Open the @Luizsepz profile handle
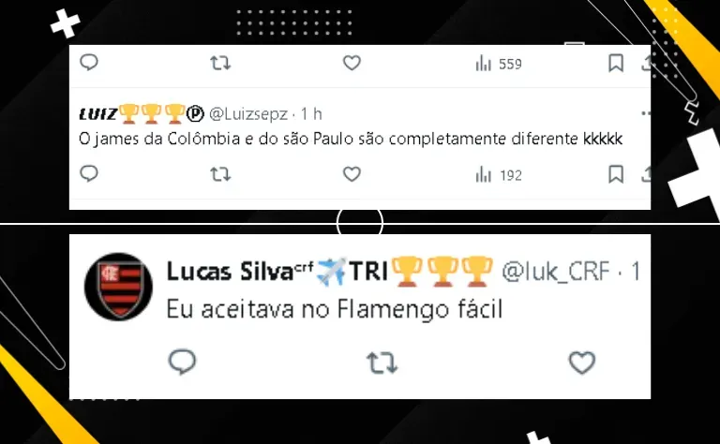 click(x=248, y=113)
